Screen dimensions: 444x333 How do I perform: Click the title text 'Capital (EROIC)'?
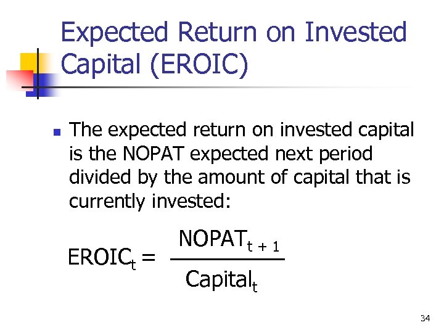tap(154, 65)
